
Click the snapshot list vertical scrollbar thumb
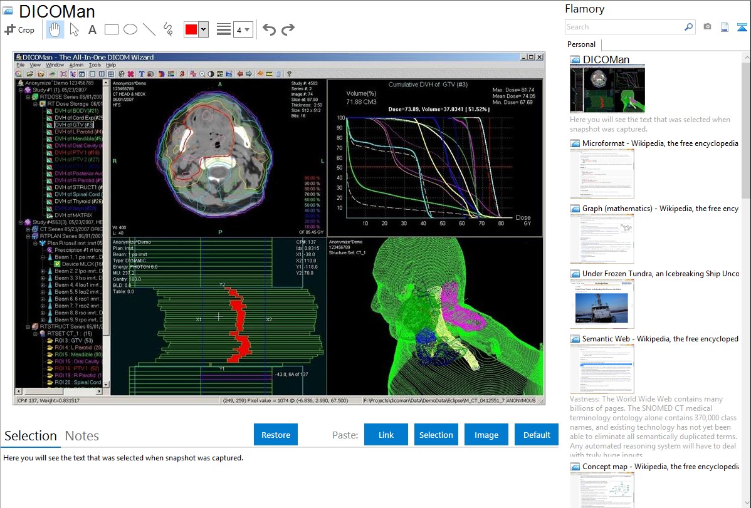coord(746,129)
